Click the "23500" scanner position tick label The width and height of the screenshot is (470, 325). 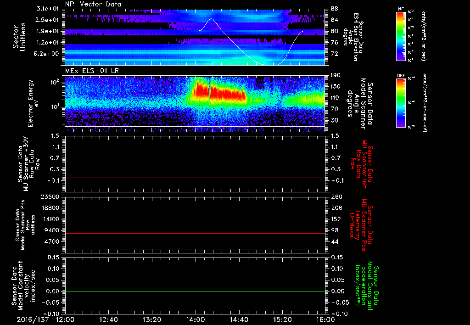point(50,196)
